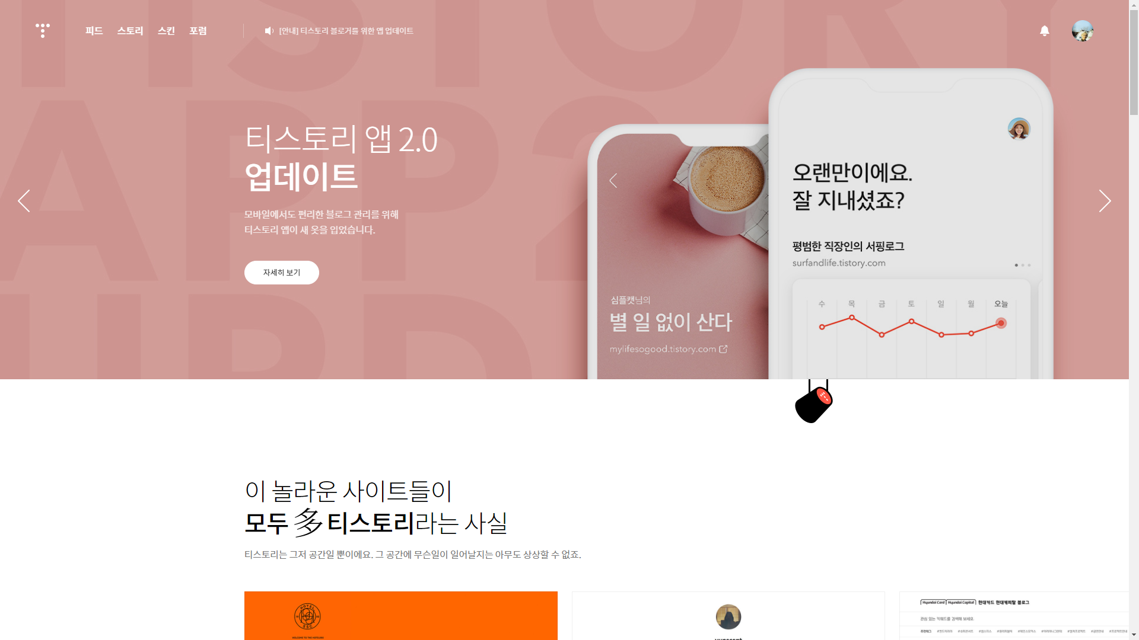Open the 스토리 menu
The image size is (1139, 640).
click(130, 31)
